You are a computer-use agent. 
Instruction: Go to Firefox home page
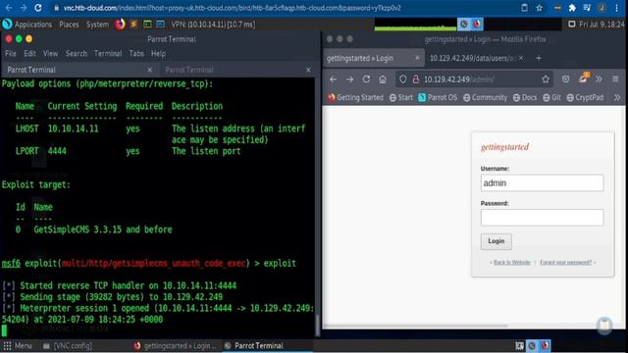point(383,79)
